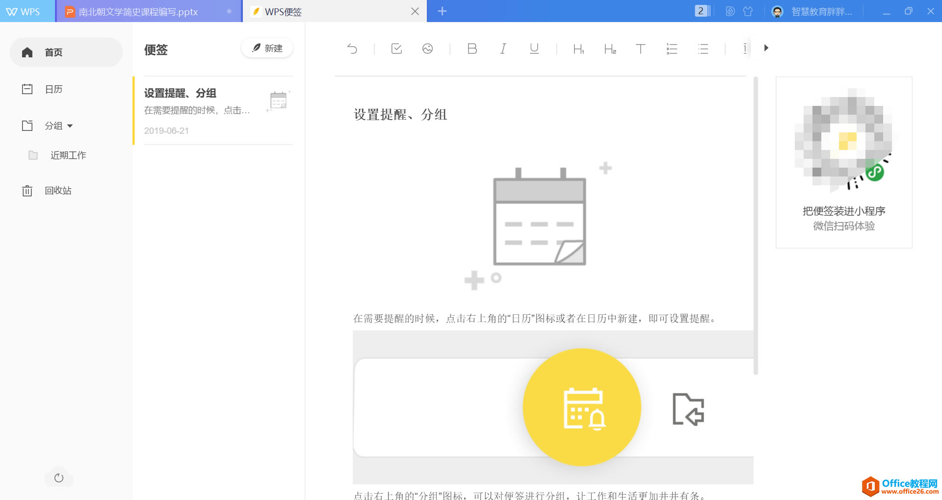Screen dimensions: 942x500
Task: Show more toolbar options with the right arrow
Action: [766, 48]
